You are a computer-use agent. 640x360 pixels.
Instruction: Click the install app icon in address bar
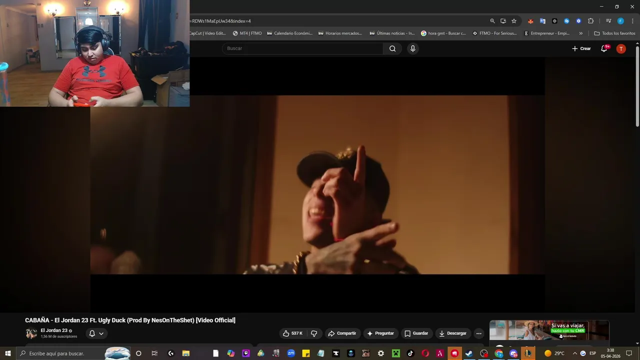503,21
